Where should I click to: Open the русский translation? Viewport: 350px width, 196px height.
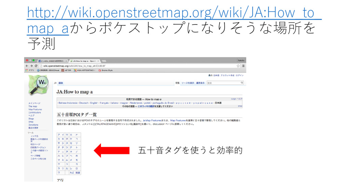pos(183,103)
